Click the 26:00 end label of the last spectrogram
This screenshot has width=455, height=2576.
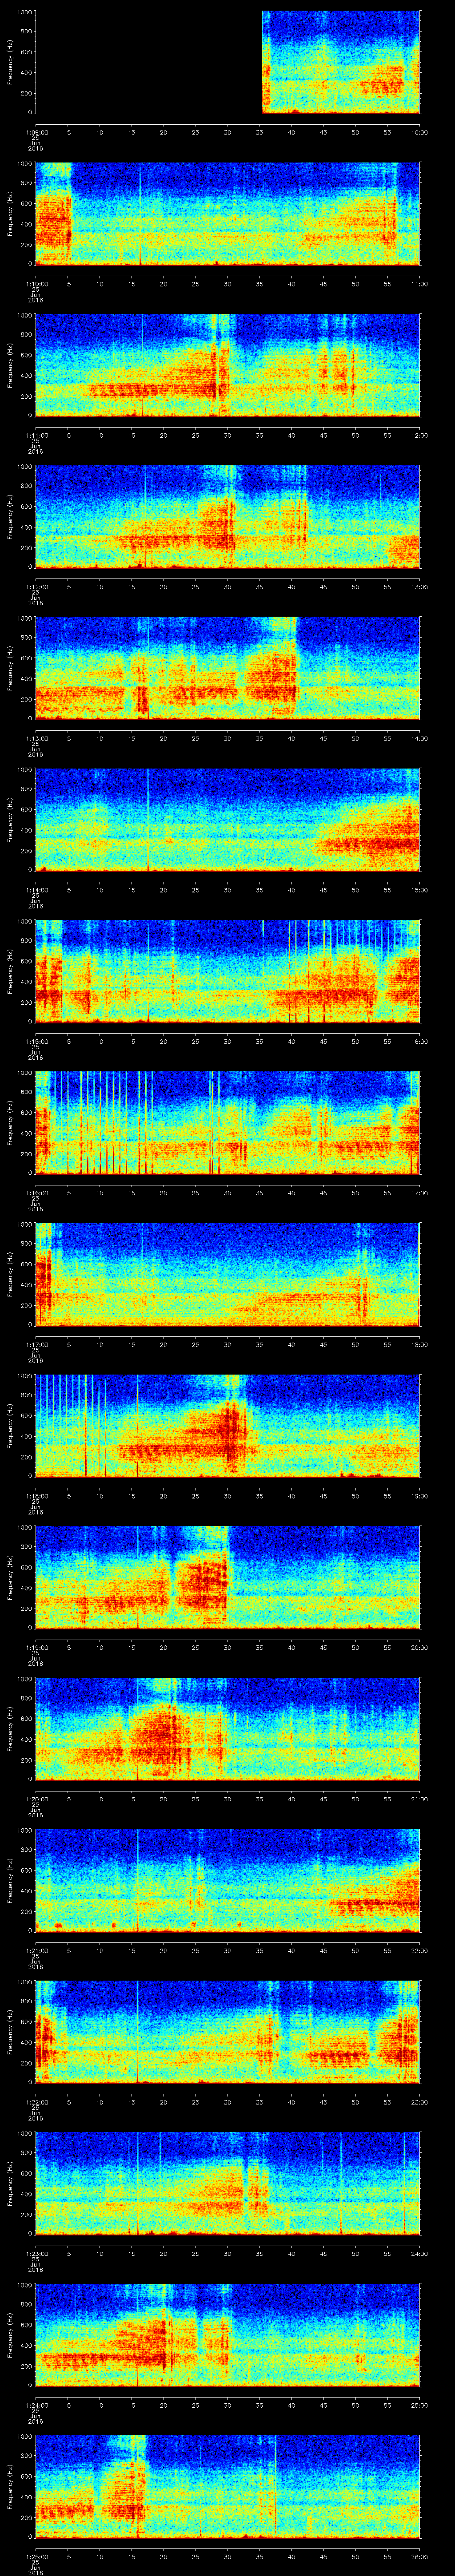[420, 2556]
